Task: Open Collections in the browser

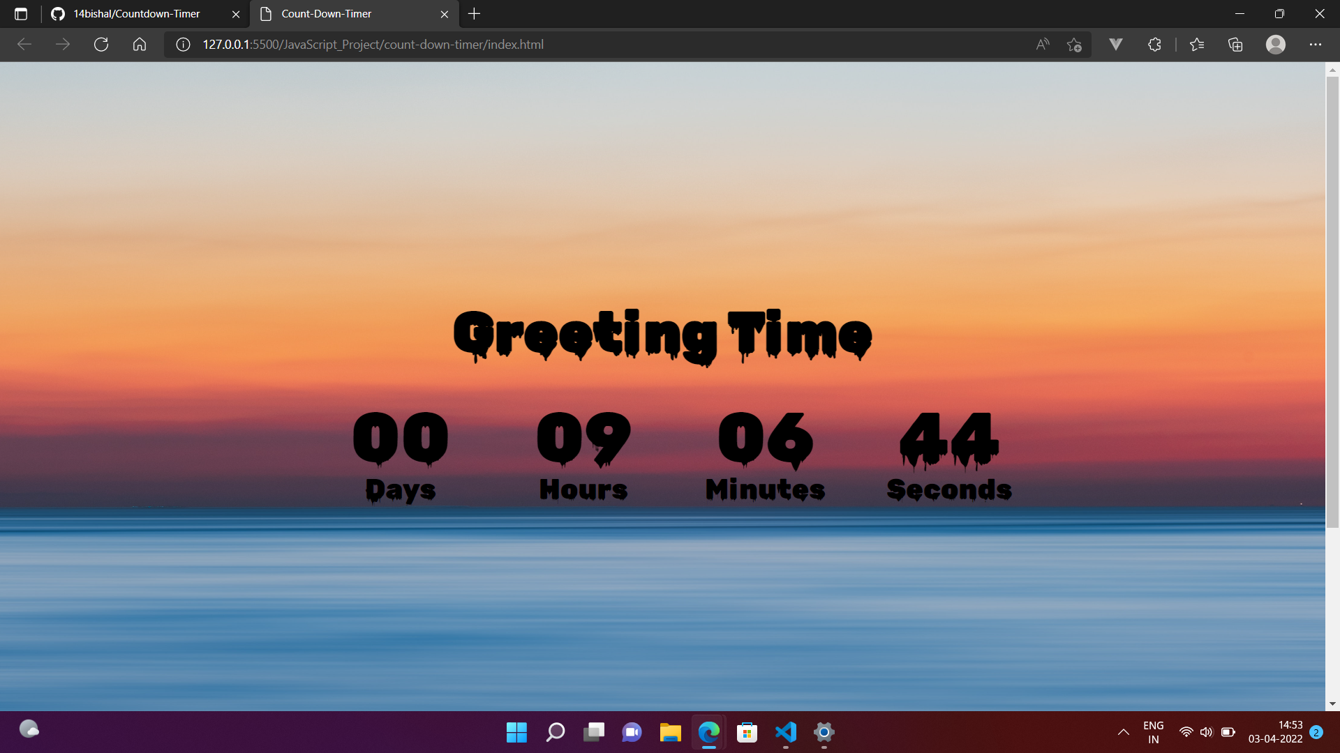Action: (x=1235, y=44)
